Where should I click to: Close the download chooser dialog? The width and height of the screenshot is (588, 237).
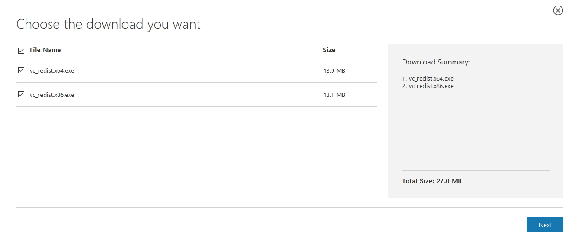(558, 10)
